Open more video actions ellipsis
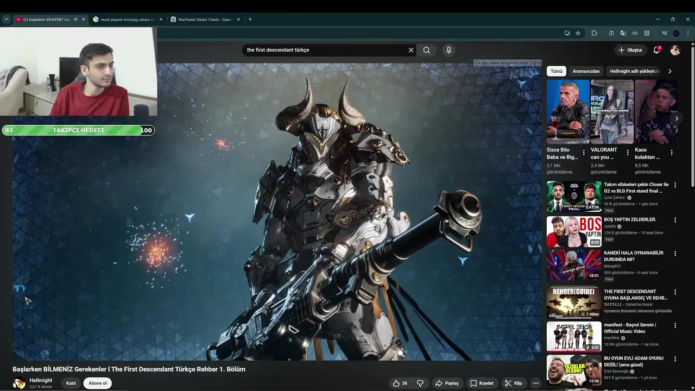 point(535,383)
